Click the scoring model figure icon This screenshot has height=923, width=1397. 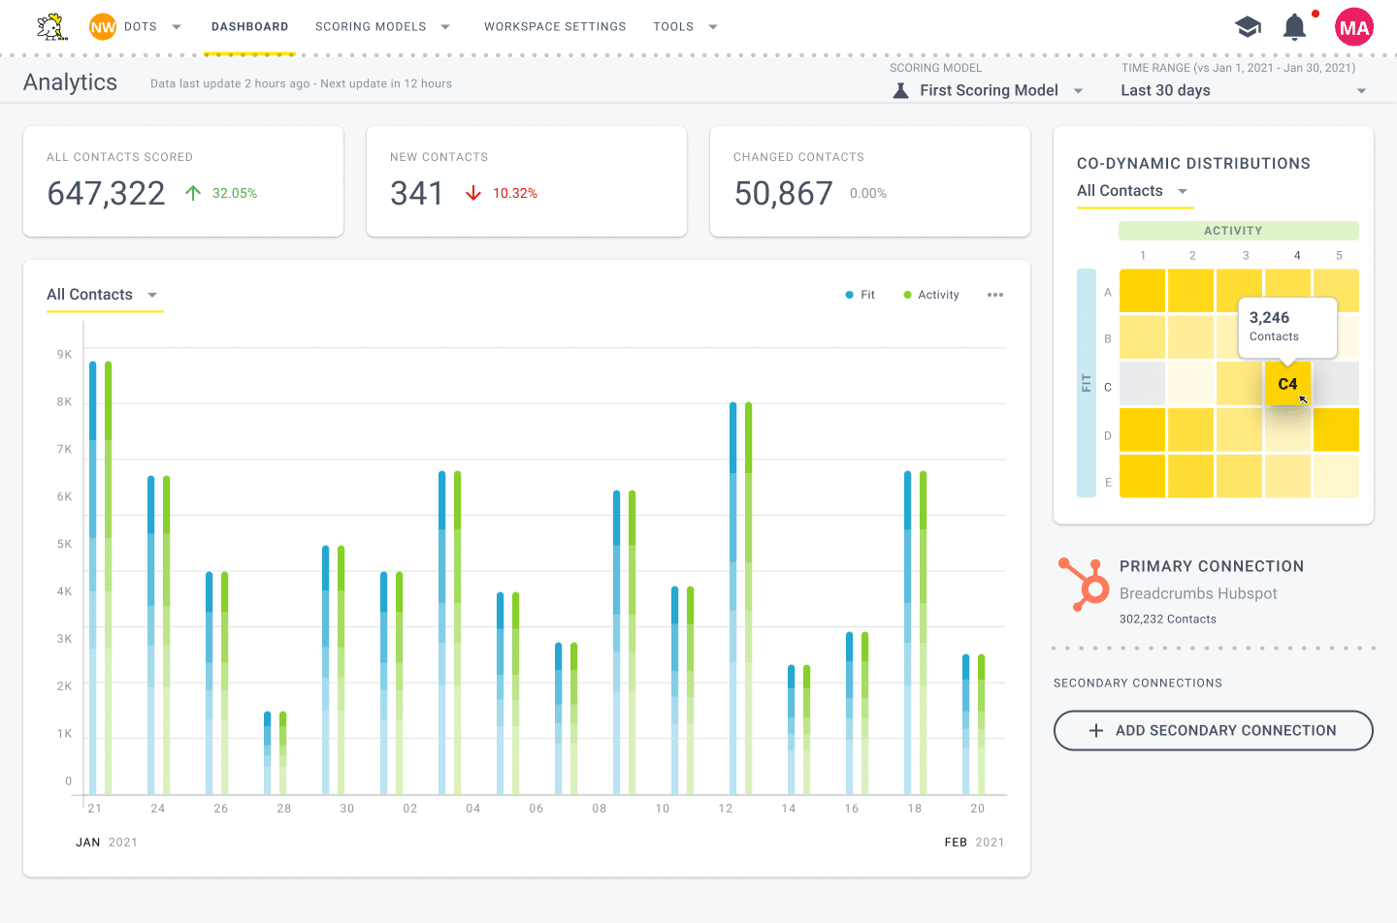(900, 90)
